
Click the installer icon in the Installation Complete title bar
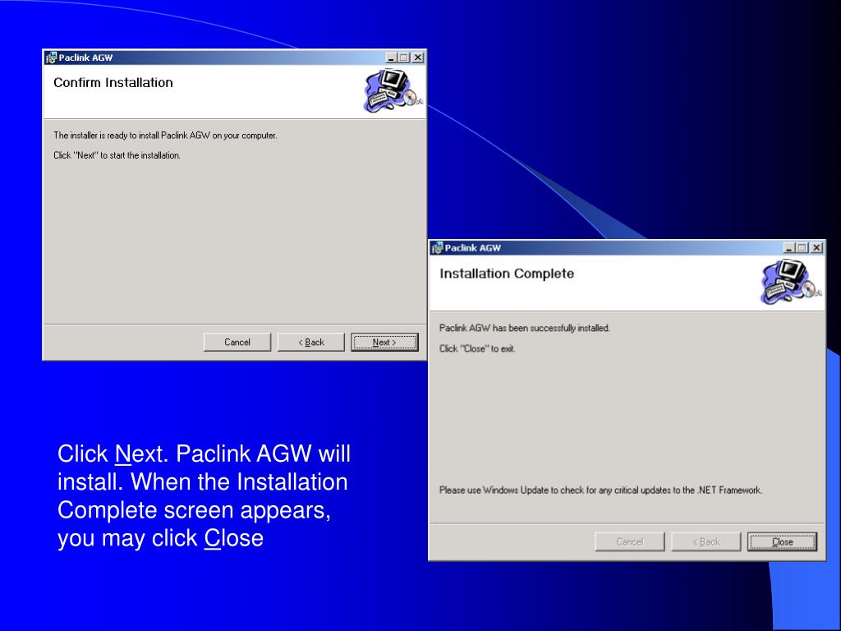(x=437, y=248)
